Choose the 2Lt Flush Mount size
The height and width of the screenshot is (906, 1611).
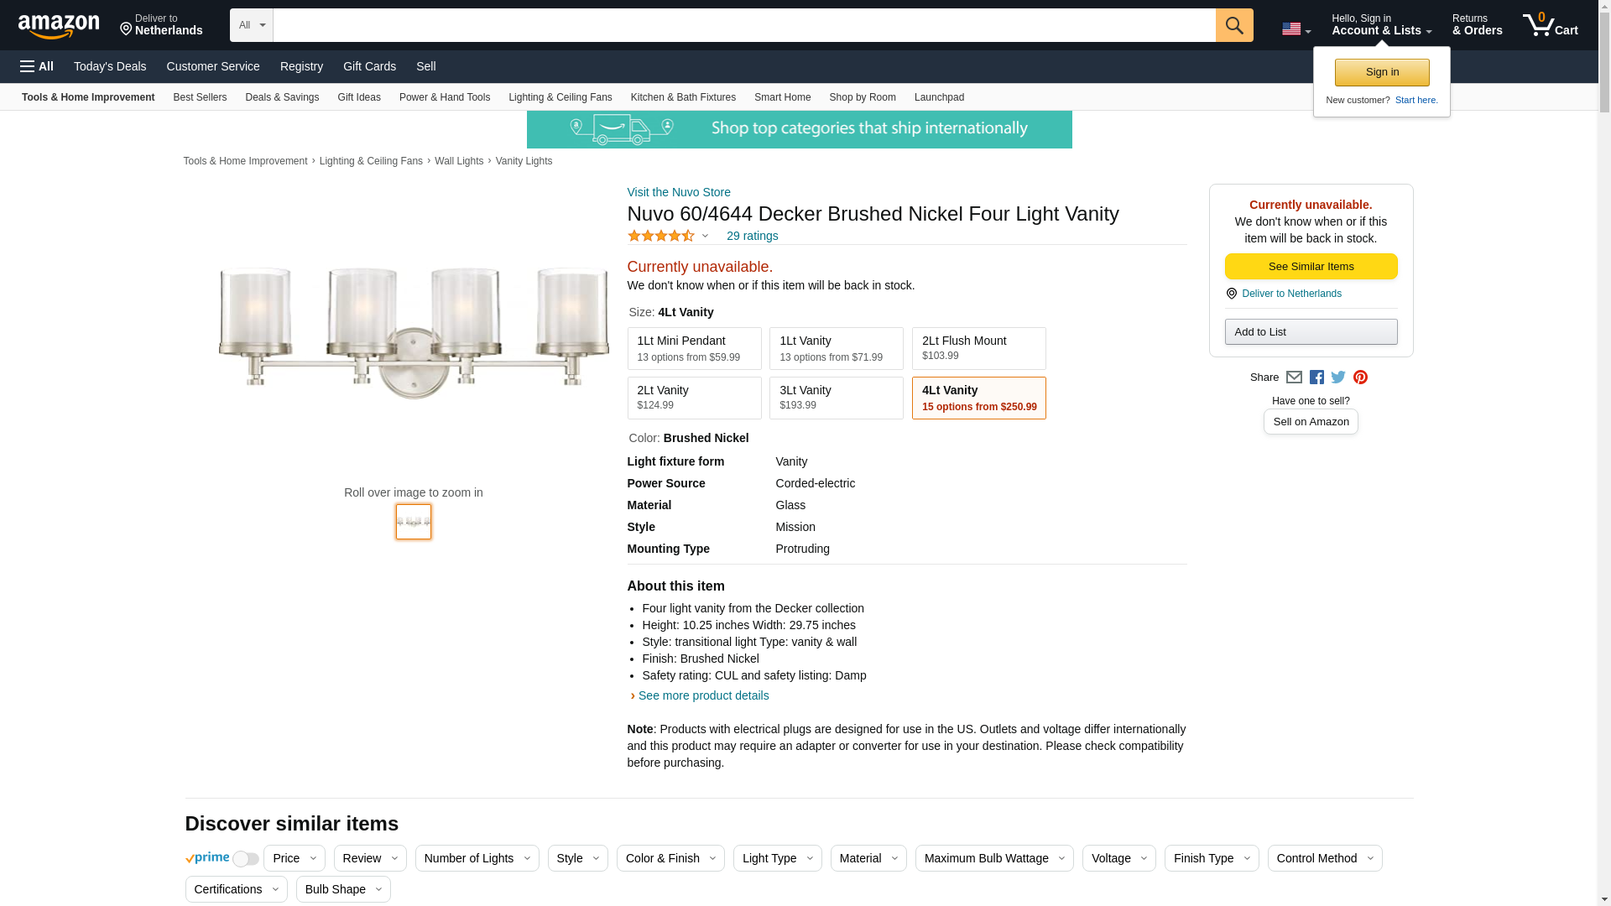click(978, 348)
